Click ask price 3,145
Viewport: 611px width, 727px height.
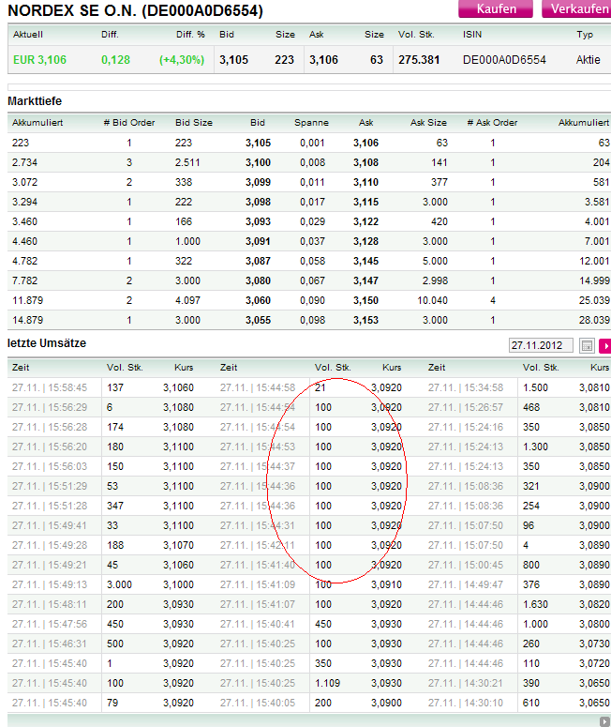[366, 261]
